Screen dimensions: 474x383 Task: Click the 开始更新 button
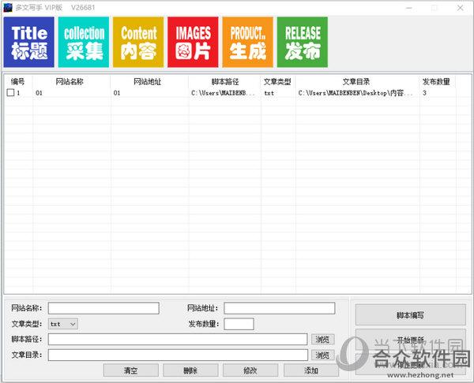click(411, 340)
